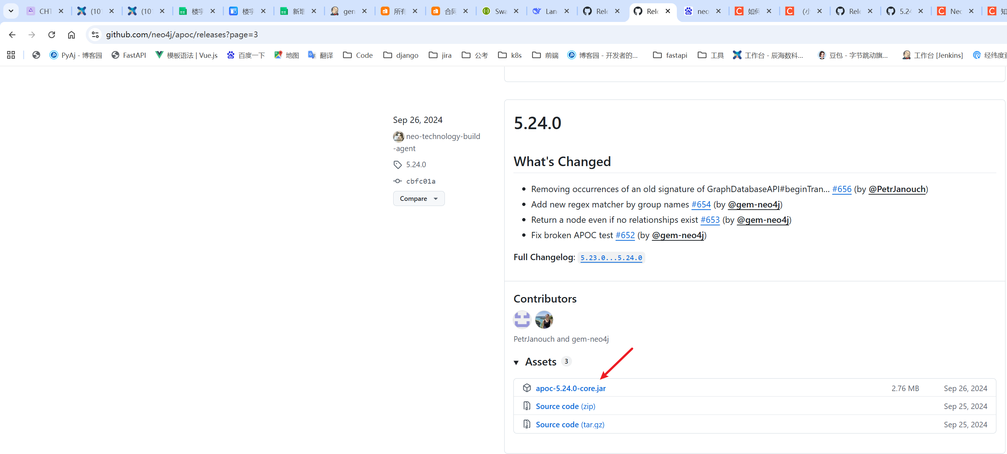Open the apps grid in bookmarks bar
This screenshot has width=1007, height=454.
coord(11,55)
